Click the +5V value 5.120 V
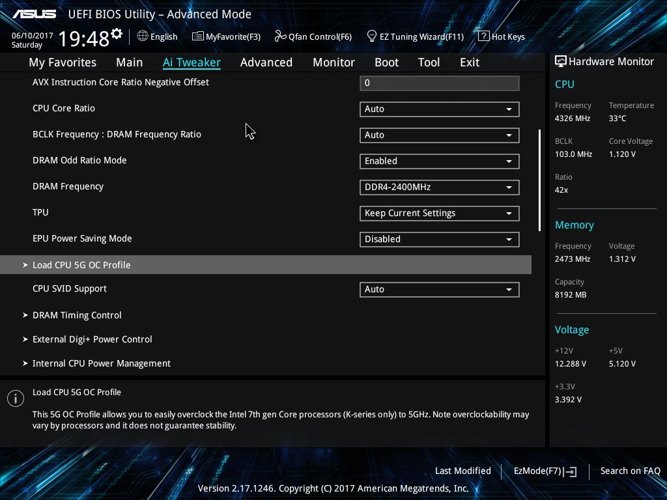The height and width of the screenshot is (500, 667). (622, 364)
